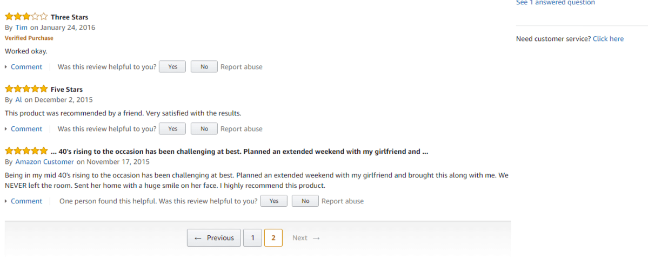This screenshot has width=648, height=260.
Task: Vote No on Tim's review
Action: [204, 66]
